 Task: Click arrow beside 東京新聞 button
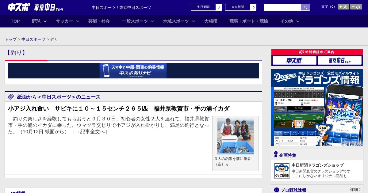click(x=253, y=7)
